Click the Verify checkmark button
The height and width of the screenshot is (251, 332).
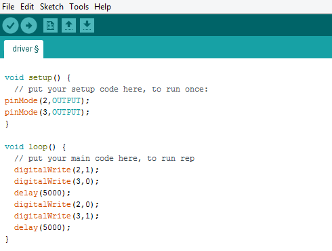coord(10,26)
